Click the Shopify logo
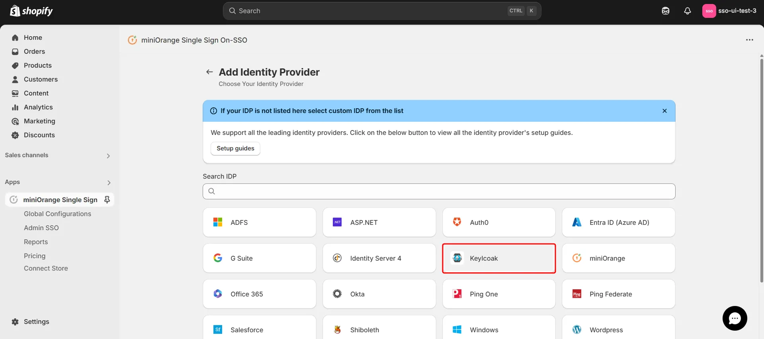Image resolution: width=764 pixels, height=339 pixels. [x=31, y=11]
